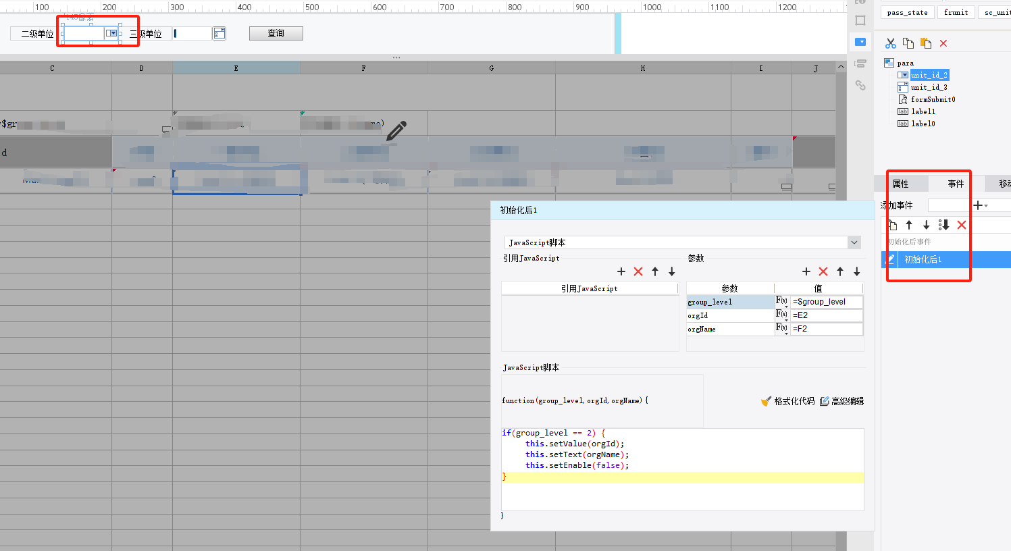Open formula type for orgId value
This screenshot has width=1011, height=551.
coord(782,315)
